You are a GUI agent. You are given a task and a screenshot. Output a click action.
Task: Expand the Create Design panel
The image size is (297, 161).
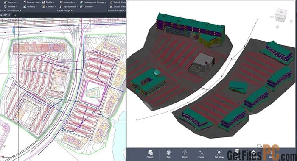pyautogui.click(x=64, y=11)
